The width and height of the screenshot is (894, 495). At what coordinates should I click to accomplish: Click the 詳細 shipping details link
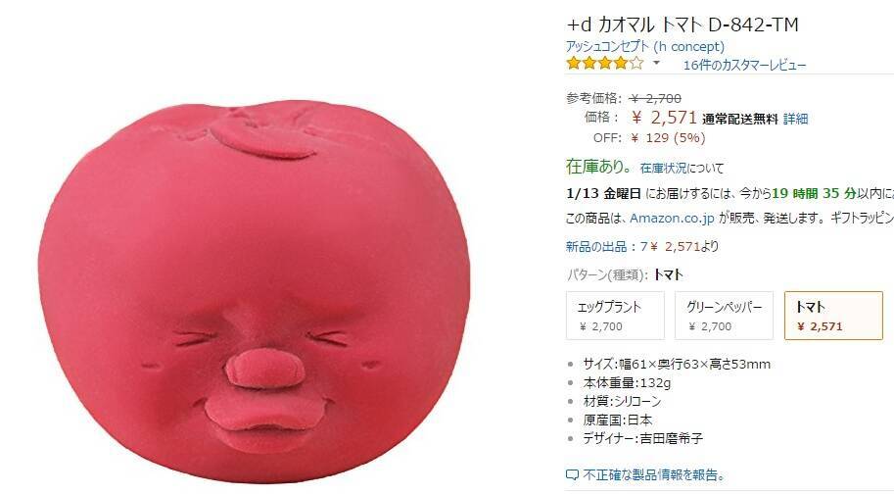click(x=795, y=119)
